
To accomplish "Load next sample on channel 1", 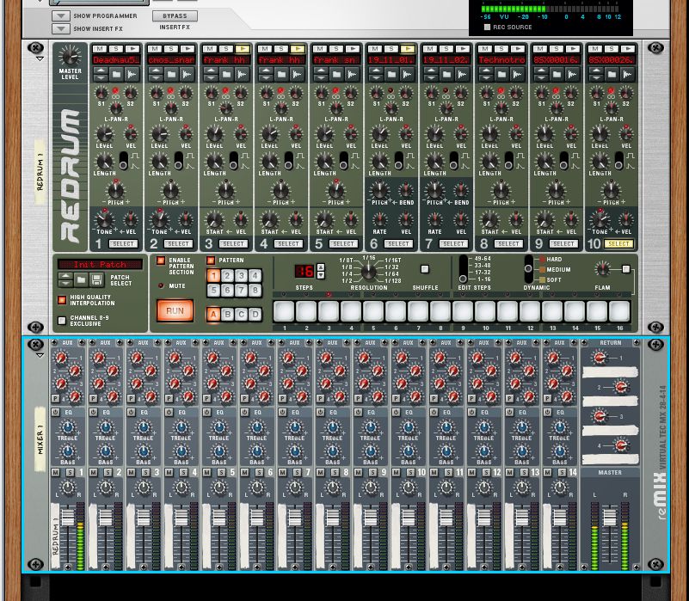I will (101, 77).
